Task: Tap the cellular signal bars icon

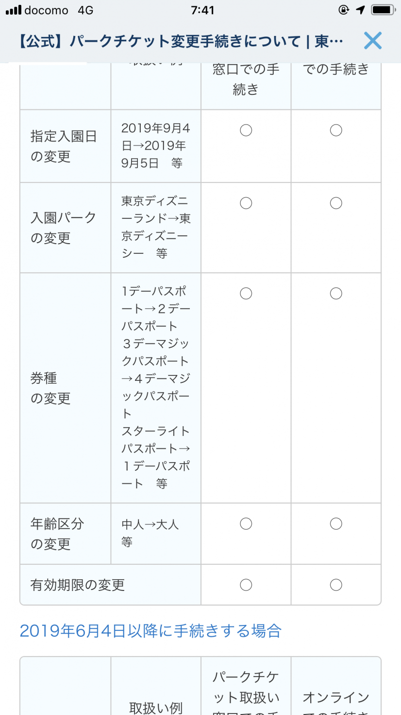Action: tap(14, 10)
